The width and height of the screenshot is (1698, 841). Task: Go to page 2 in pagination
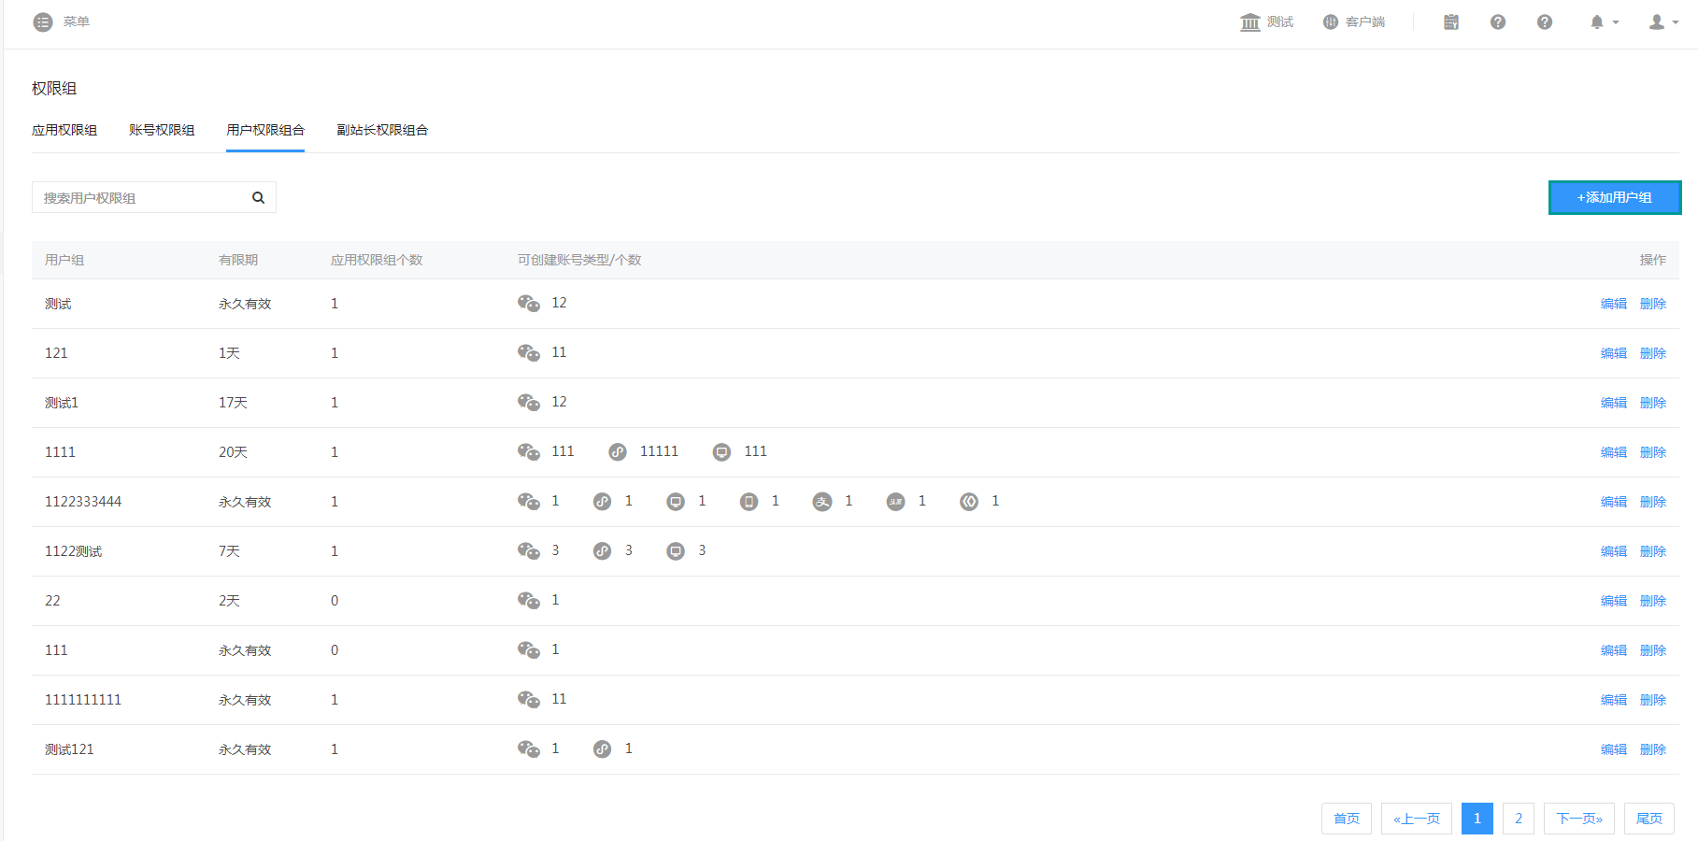tap(1519, 819)
